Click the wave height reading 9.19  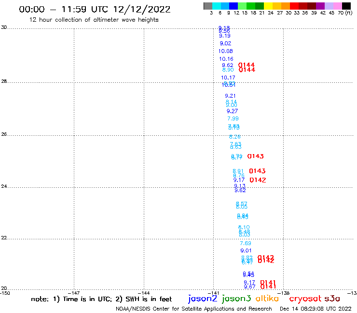pyautogui.click(x=225, y=36)
